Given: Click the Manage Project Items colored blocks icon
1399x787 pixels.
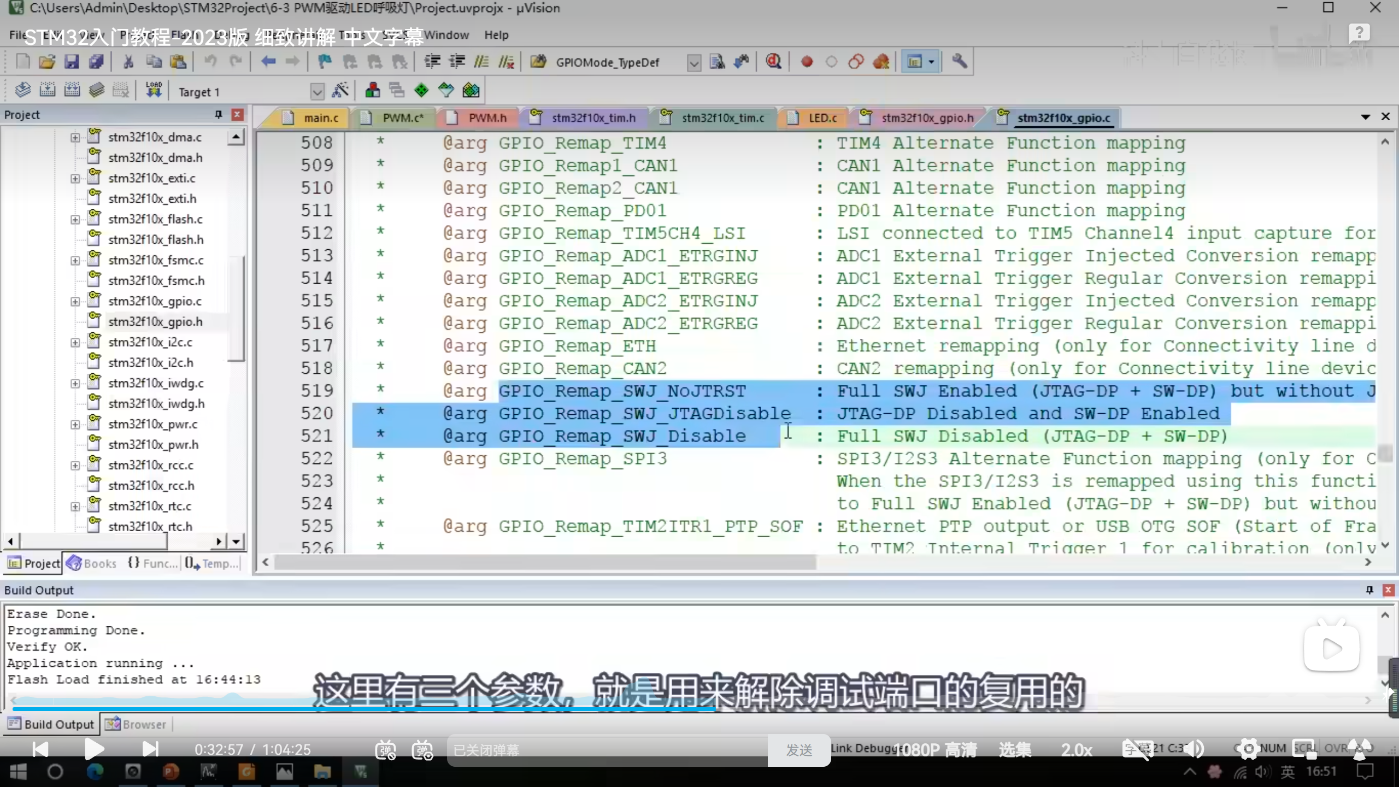Looking at the screenshot, I should (373, 90).
